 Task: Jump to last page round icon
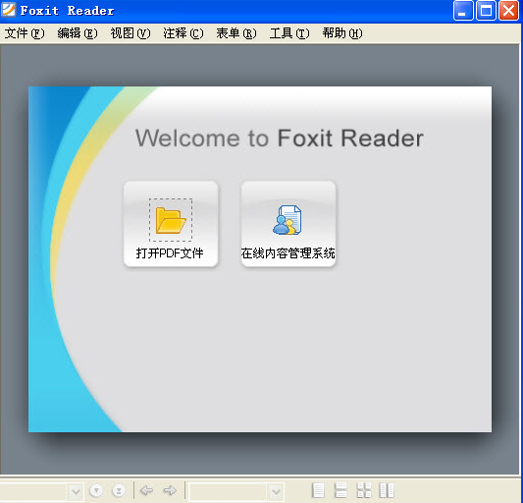[x=119, y=490]
